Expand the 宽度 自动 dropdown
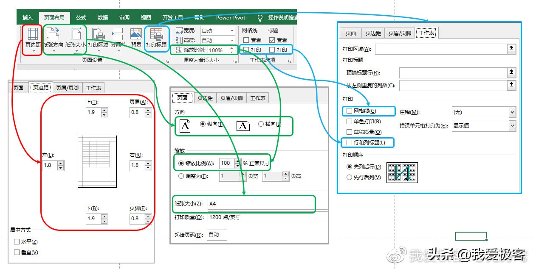This screenshot has height=269, width=533. coord(232,31)
